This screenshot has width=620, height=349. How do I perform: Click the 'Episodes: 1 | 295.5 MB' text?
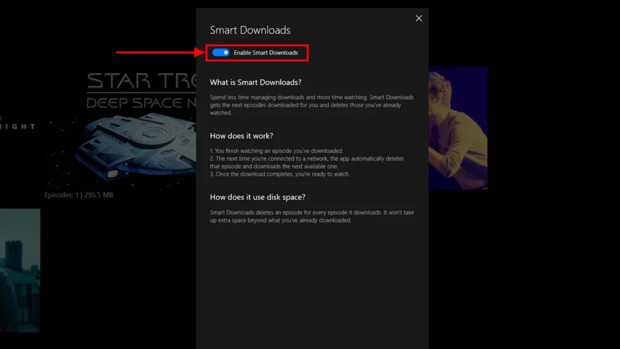tap(79, 194)
